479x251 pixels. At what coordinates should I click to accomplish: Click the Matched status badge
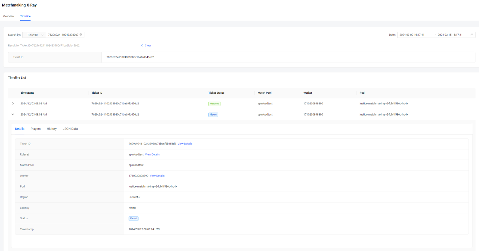coord(214,104)
